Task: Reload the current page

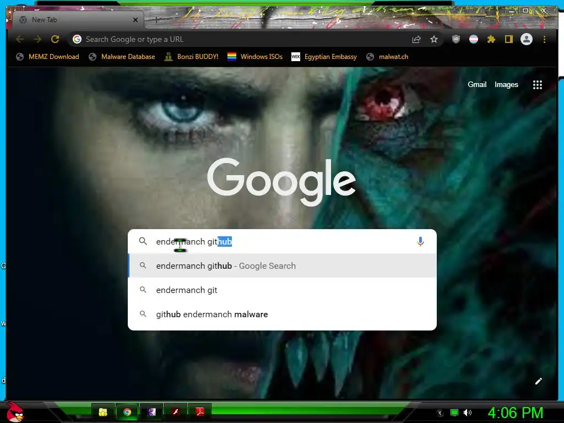Action: [55, 39]
